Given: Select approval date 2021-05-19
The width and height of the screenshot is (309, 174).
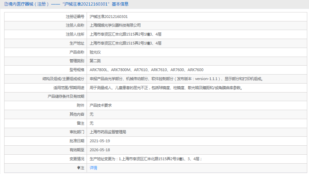Looking at the screenshot, I should (100, 141).
